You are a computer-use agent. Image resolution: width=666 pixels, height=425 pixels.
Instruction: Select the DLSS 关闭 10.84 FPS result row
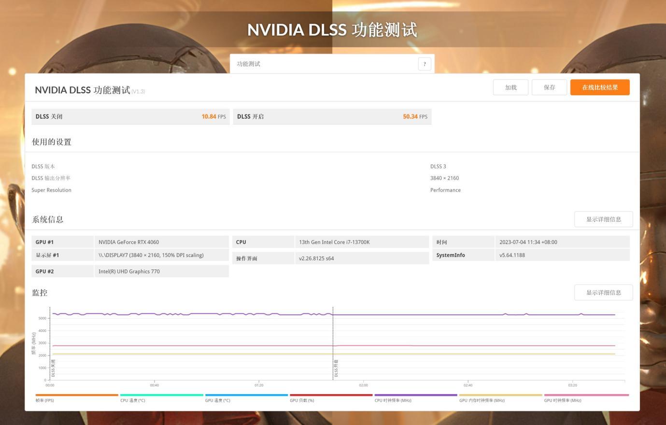[x=130, y=116]
